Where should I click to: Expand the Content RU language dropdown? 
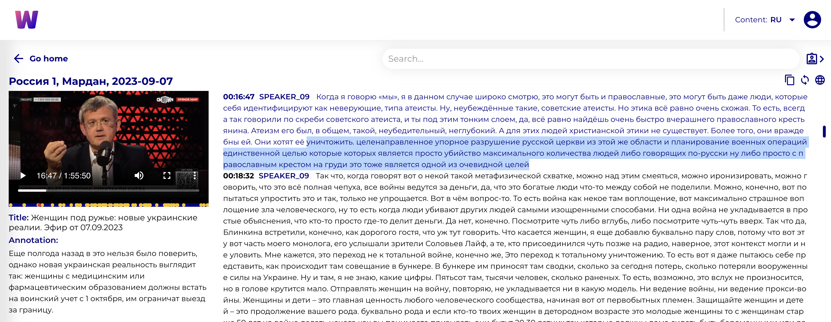coord(792,20)
